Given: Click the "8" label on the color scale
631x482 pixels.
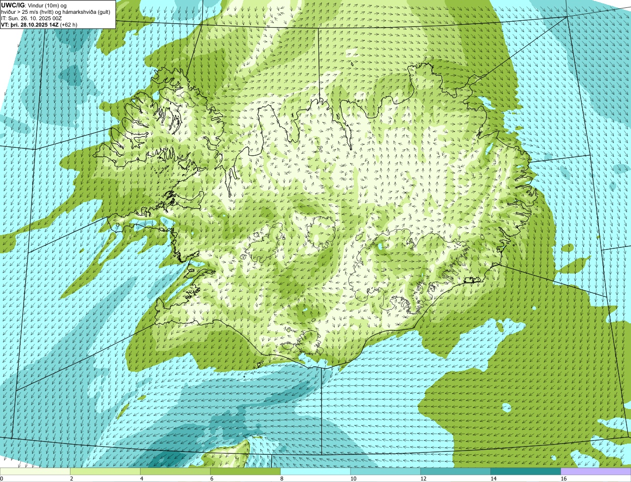Looking at the screenshot, I should pos(282,479).
